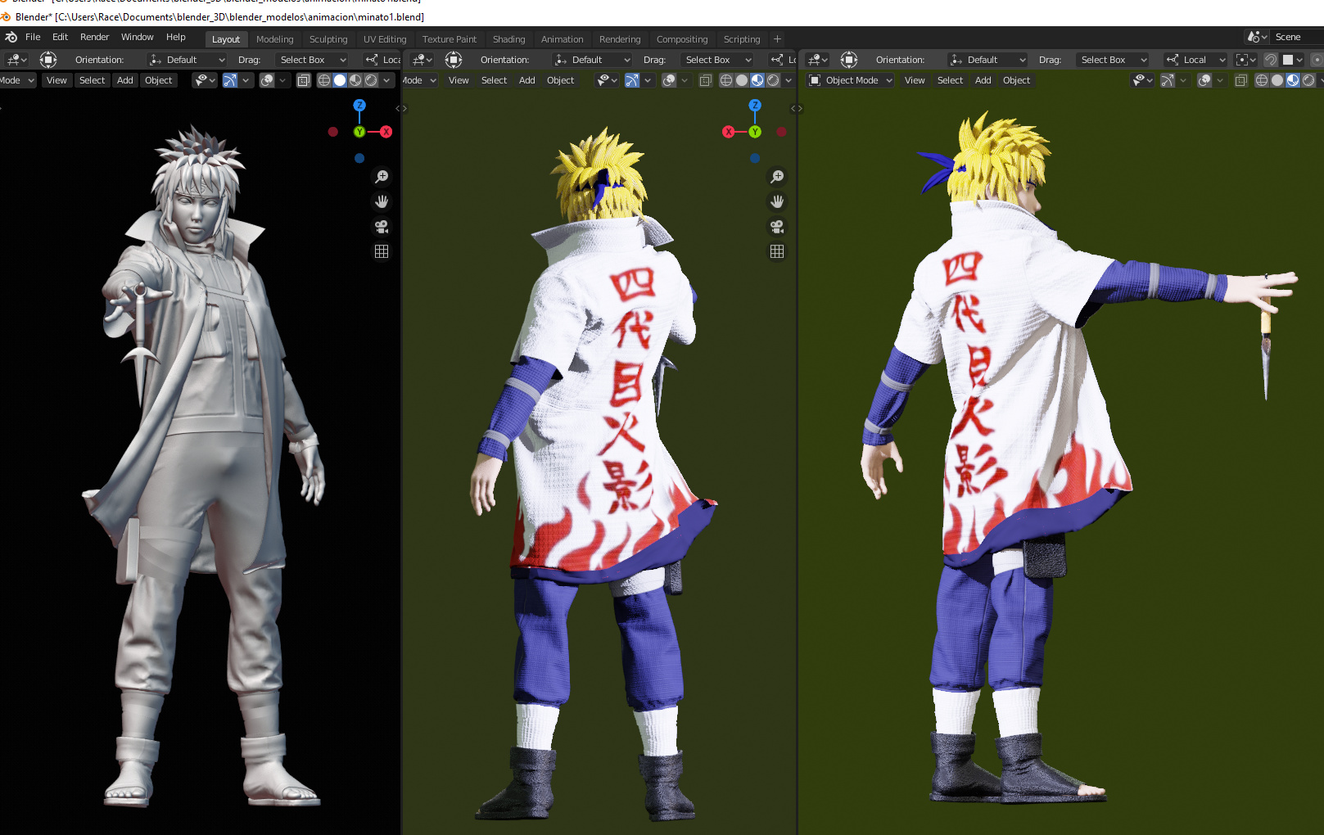
Task: Open the editor type menu in right viewport
Action: (x=818, y=60)
